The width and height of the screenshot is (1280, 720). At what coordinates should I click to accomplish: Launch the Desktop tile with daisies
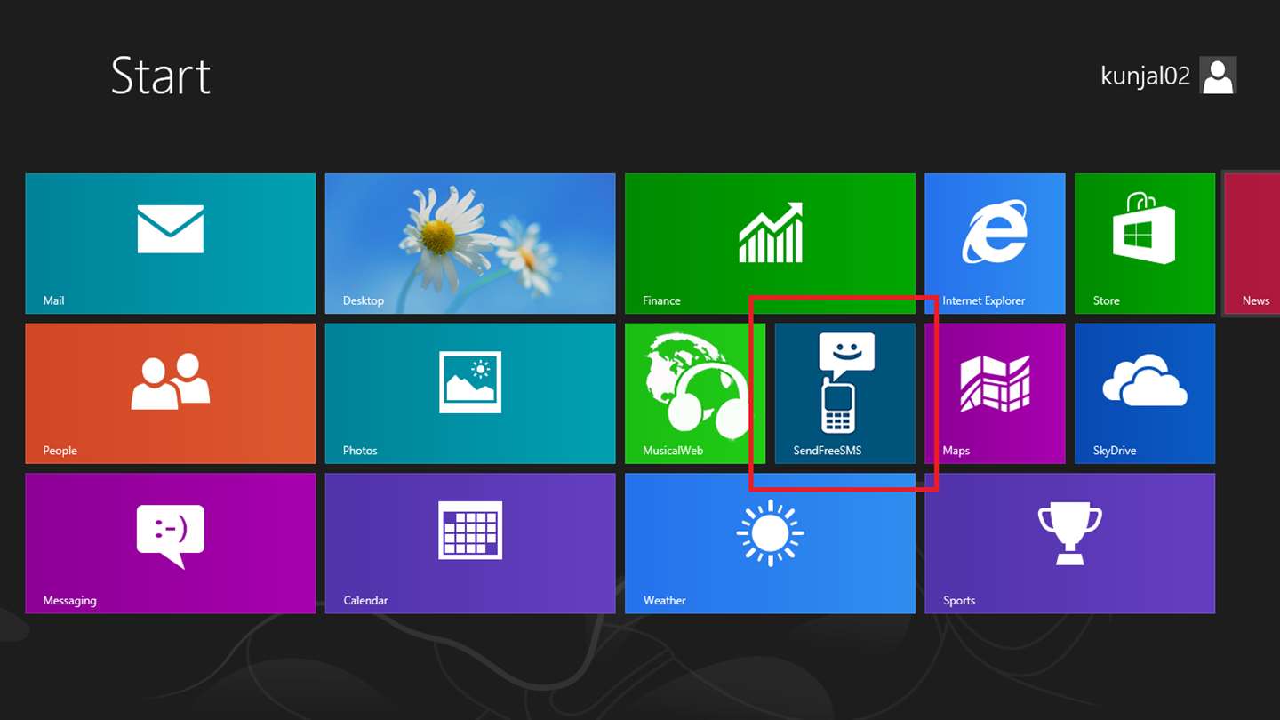(x=470, y=244)
